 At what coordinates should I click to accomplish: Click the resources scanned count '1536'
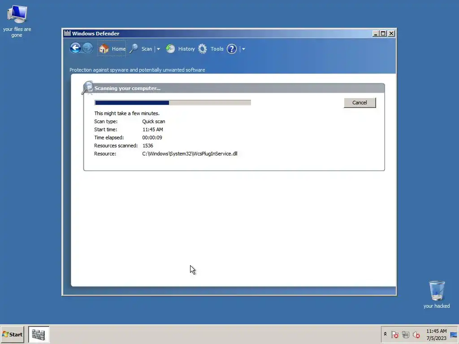[147, 146]
